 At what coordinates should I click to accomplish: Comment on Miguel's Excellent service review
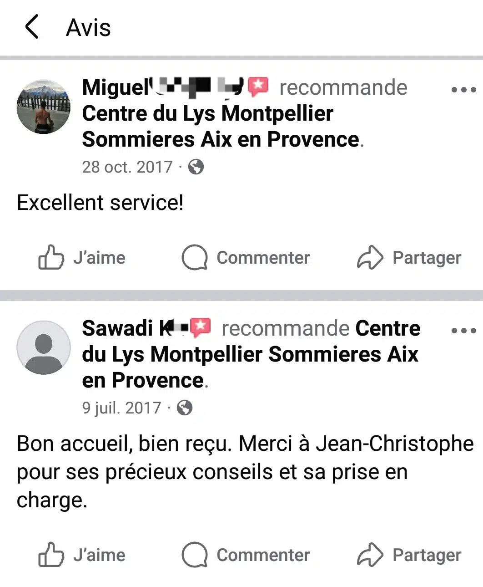246,258
